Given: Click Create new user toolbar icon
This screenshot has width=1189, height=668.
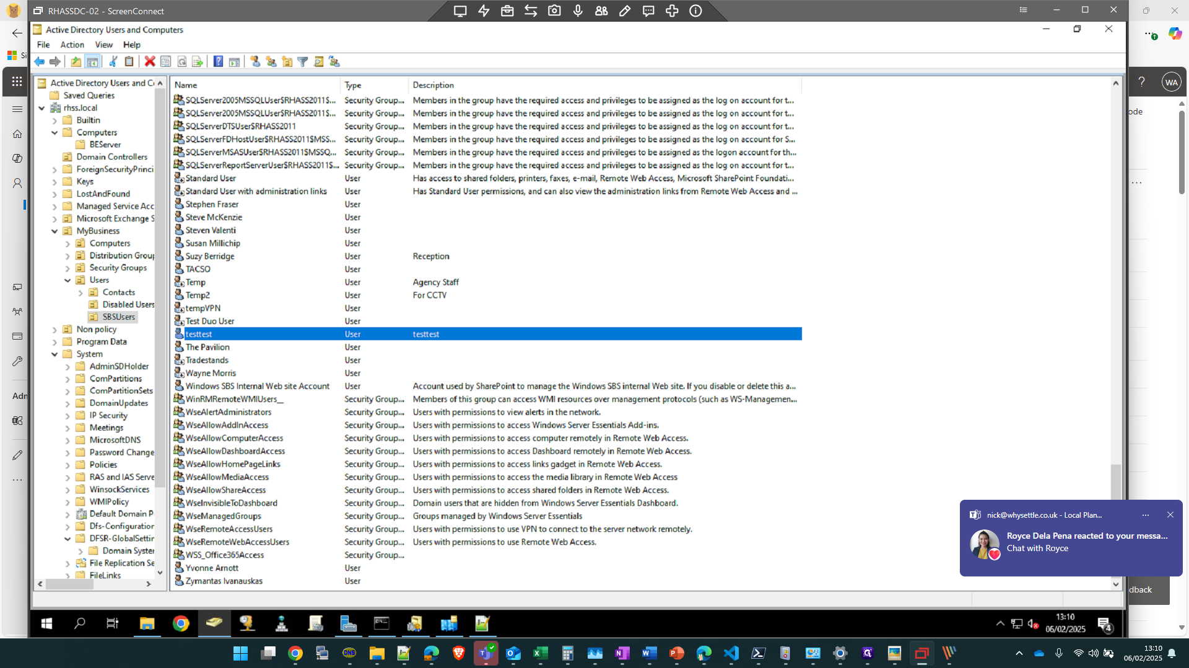Looking at the screenshot, I should point(255,61).
